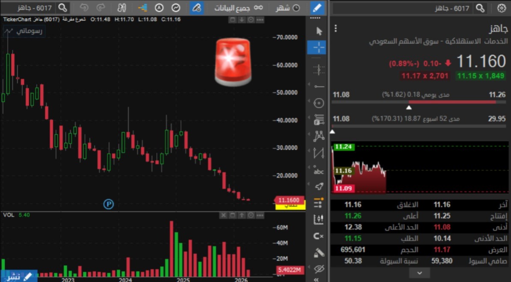The height and width of the screenshot is (282, 511).
Task: Toggle the lock drawings pencil icon
Action: [x=319, y=252]
